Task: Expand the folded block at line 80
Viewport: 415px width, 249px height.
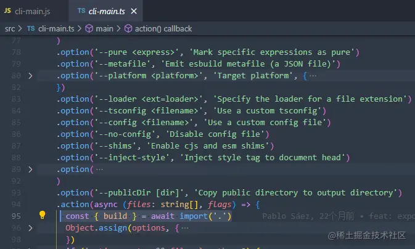Action: pyautogui.click(x=30, y=76)
